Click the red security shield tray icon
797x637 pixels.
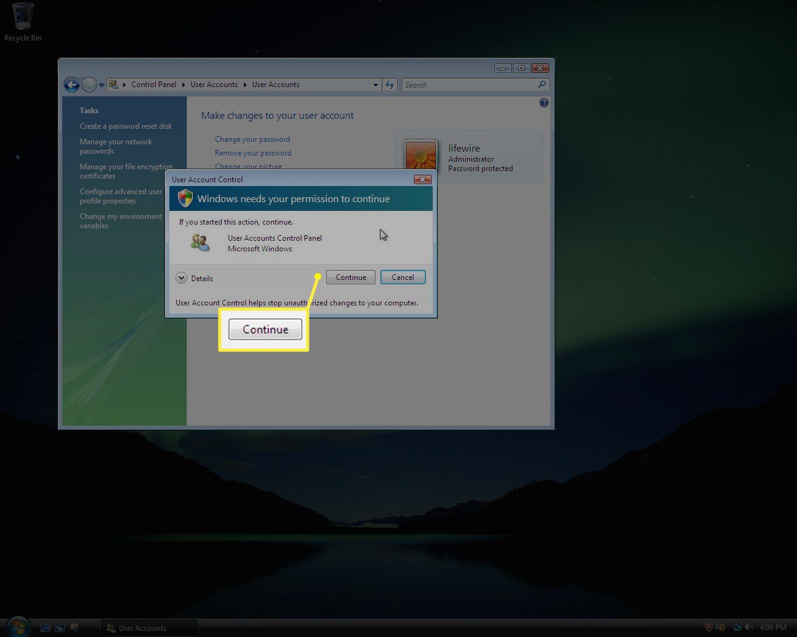[709, 627]
